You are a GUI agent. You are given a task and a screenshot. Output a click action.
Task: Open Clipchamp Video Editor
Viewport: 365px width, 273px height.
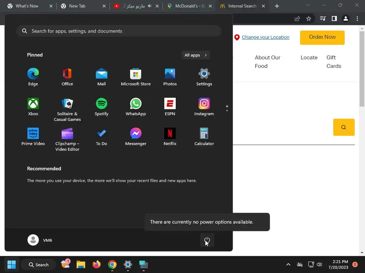click(67, 139)
